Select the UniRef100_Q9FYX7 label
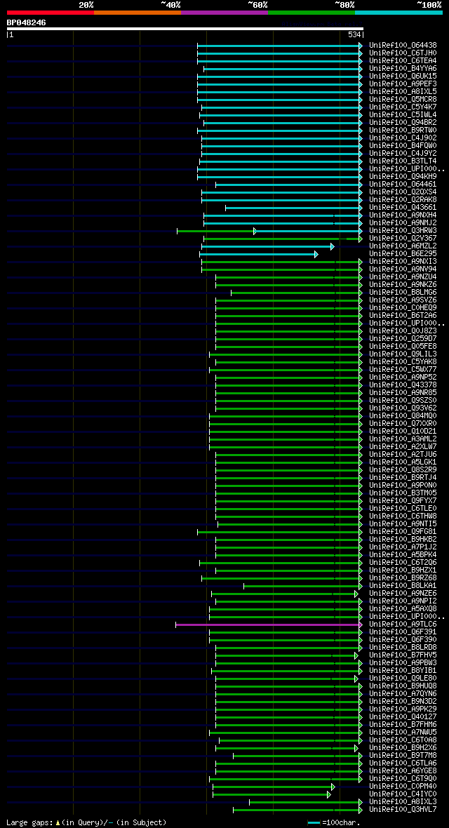The width and height of the screenshot is (449, 828). pyautogui.click(x=403, y=501)
